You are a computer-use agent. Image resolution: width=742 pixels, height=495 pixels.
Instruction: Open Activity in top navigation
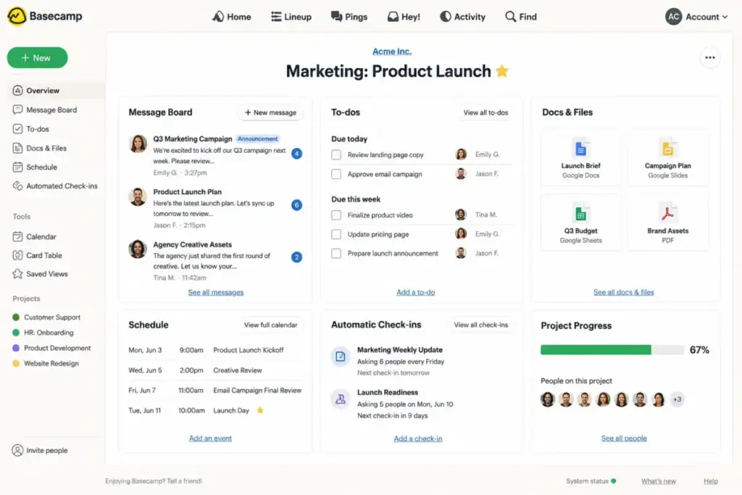463,17
